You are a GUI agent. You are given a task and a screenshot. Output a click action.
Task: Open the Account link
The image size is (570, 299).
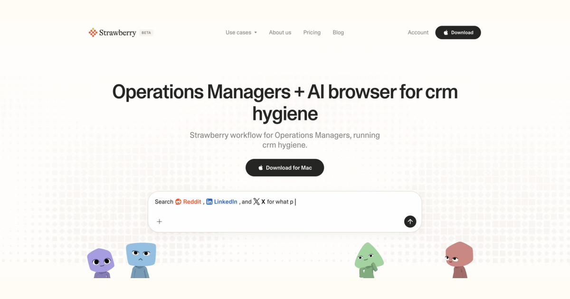(x=418, y=32)
